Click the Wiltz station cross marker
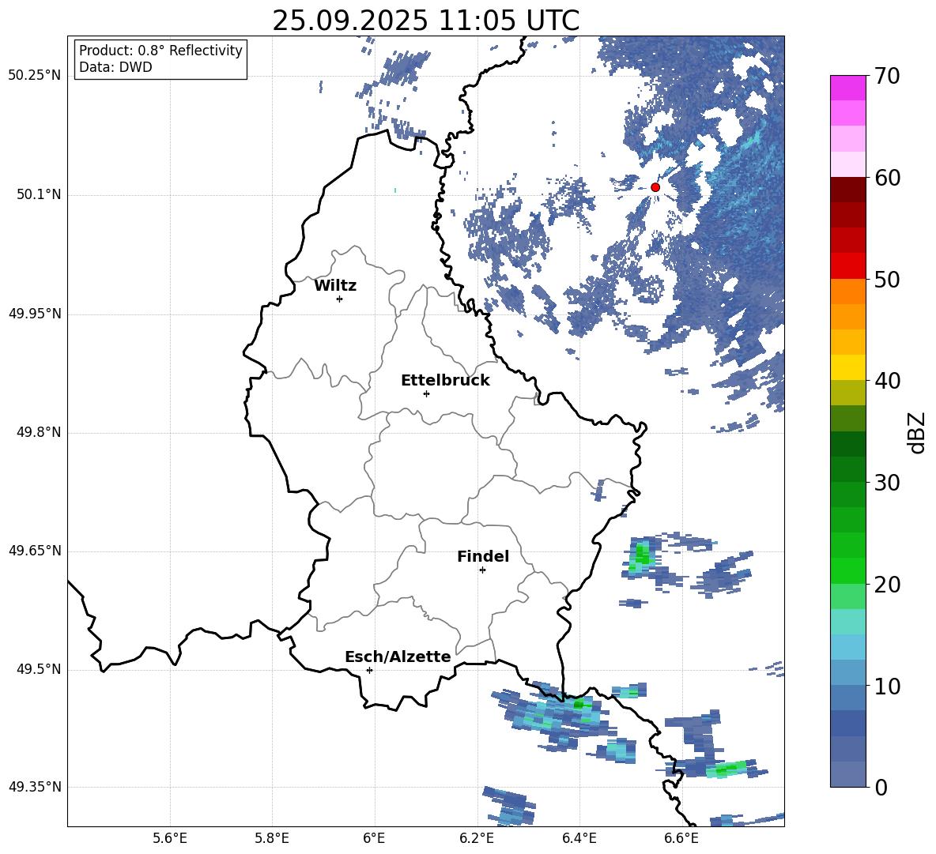The width and height of the screenshot is (936, 854). click(x=340, y=299)
